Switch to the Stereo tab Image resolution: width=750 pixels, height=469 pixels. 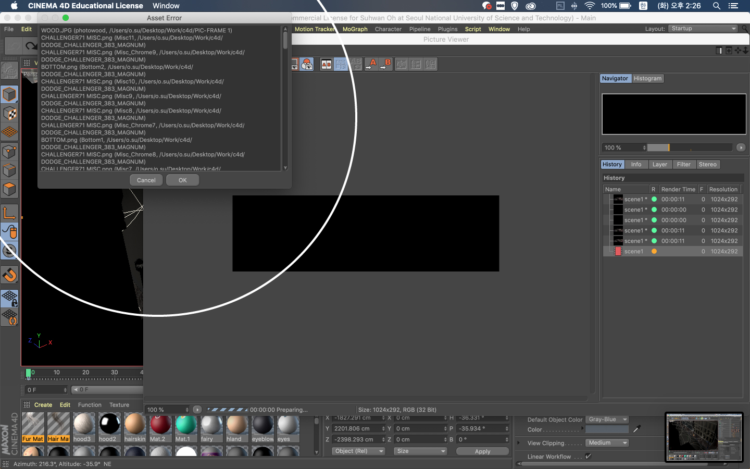click(x=707, y=164)
